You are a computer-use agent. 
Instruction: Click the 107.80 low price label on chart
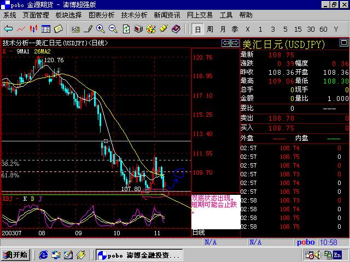point(131,189)
